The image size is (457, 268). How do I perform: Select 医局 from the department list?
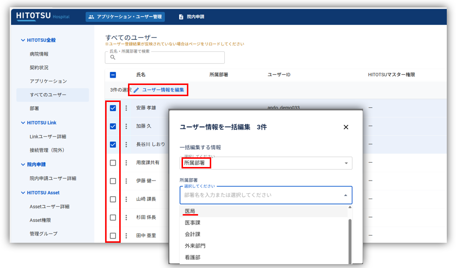pos(190,211)
